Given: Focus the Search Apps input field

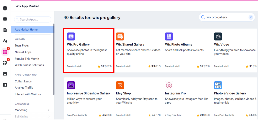Looking at the screenshot, I should [32, 19].
